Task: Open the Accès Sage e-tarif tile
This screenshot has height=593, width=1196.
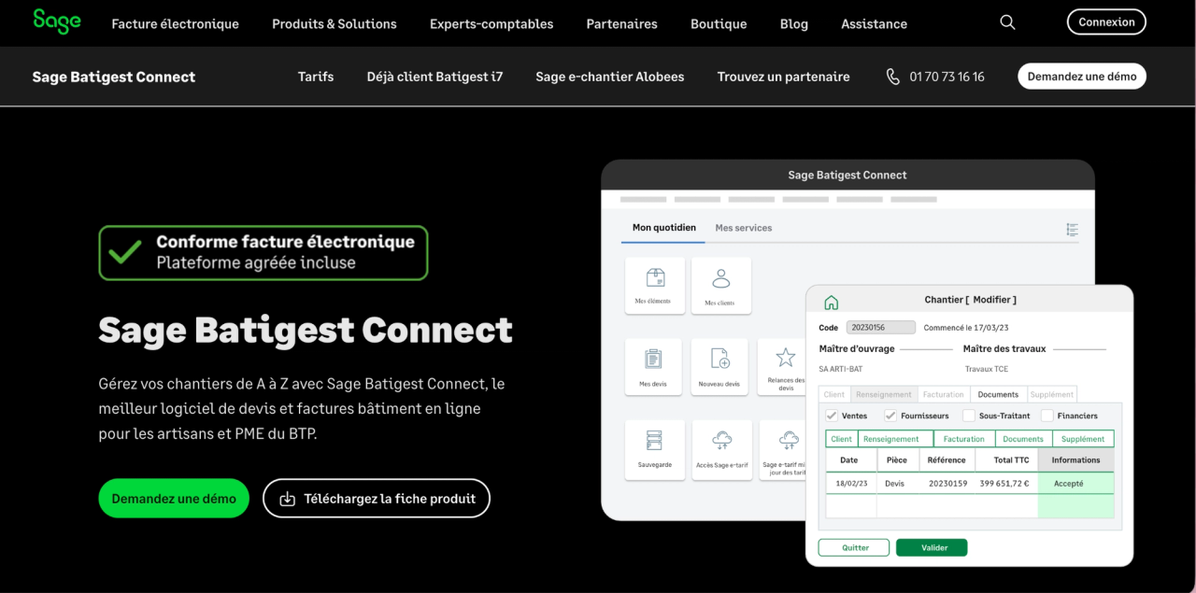Action: coord(720,449)
